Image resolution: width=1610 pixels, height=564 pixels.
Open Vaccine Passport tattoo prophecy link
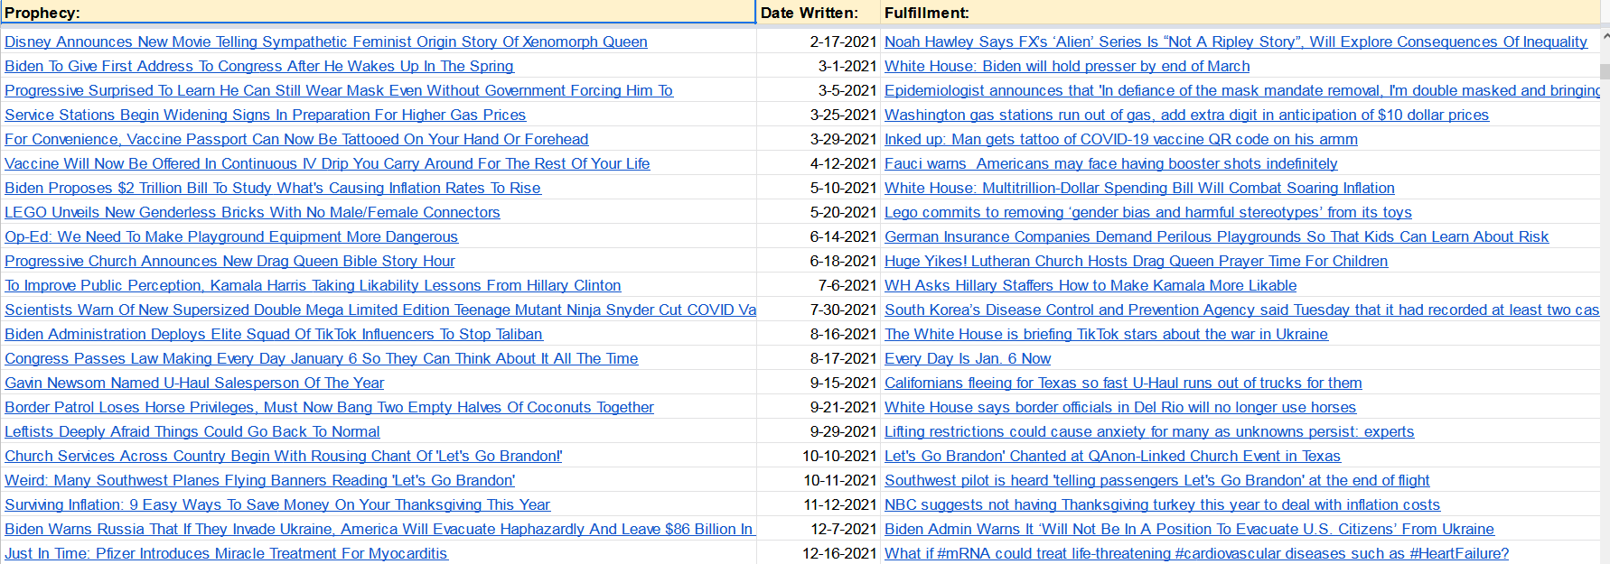pos(296,139)
